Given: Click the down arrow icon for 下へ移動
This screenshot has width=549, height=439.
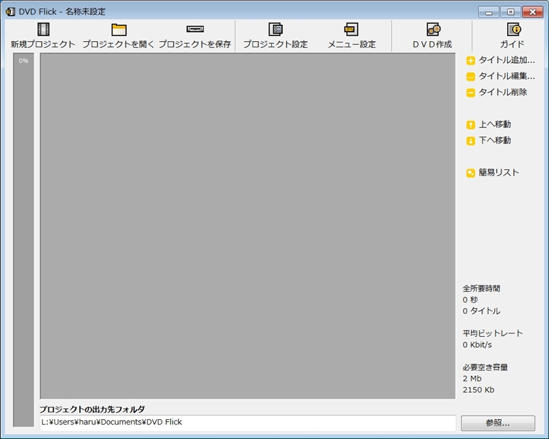Looking at the screenshot, I should click(471, 141).
